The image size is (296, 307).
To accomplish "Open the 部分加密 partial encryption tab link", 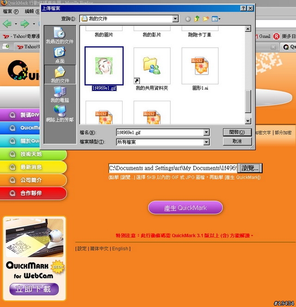I will point(283,133).
